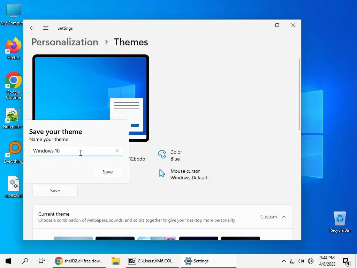Open the Notepad++ desktop shortcut
357x268 pixels.
pyautogui.click(x=13, y=118)
